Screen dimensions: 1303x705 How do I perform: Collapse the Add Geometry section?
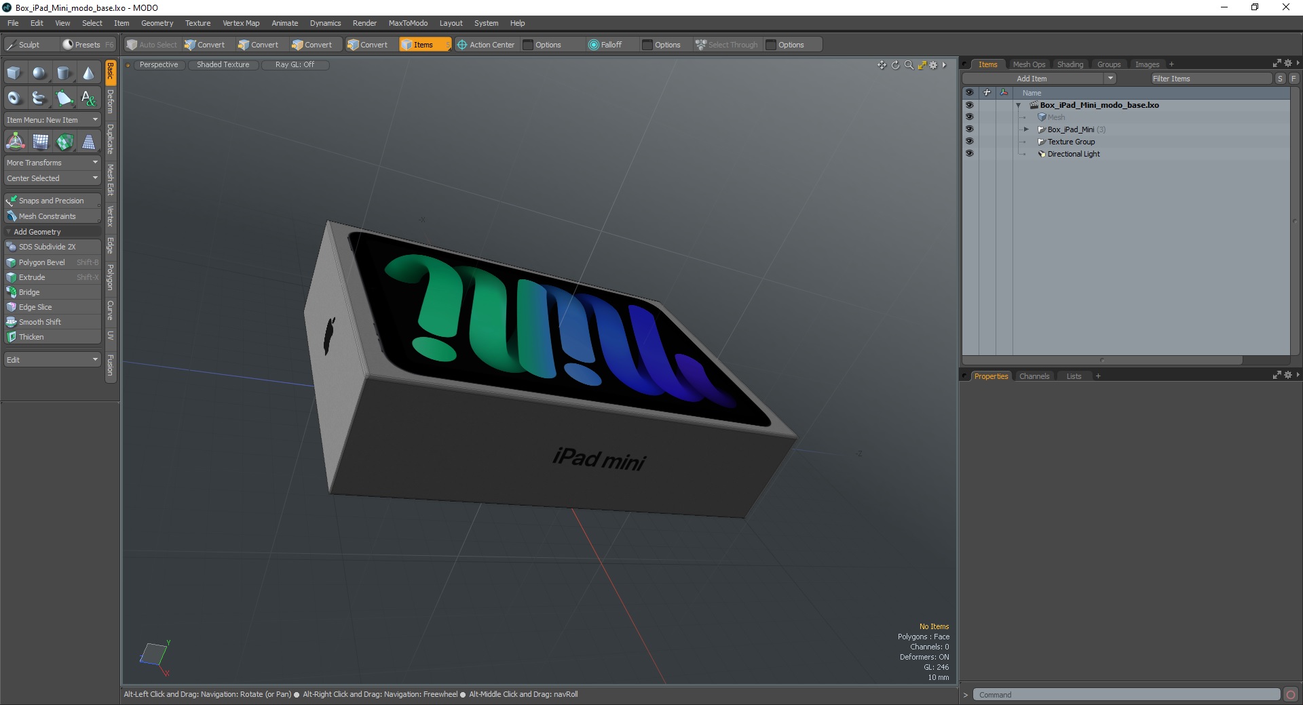(8, 232)
